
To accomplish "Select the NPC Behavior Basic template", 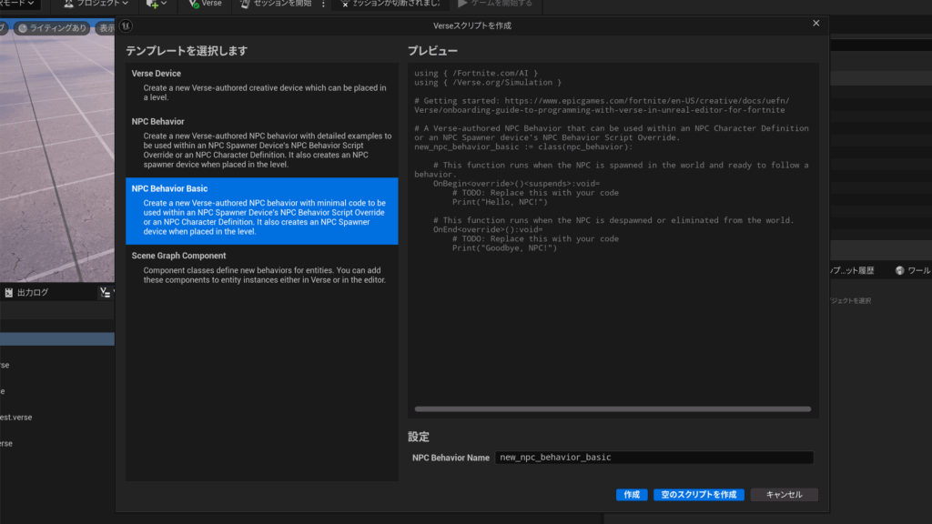I will (261, 211).
